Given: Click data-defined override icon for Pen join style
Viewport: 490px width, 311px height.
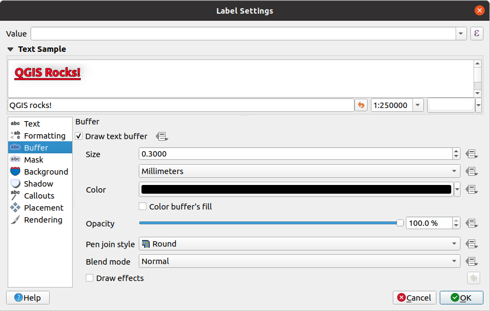Looking at the screenshot, I should pyautogui.click(x=472, y=244).
